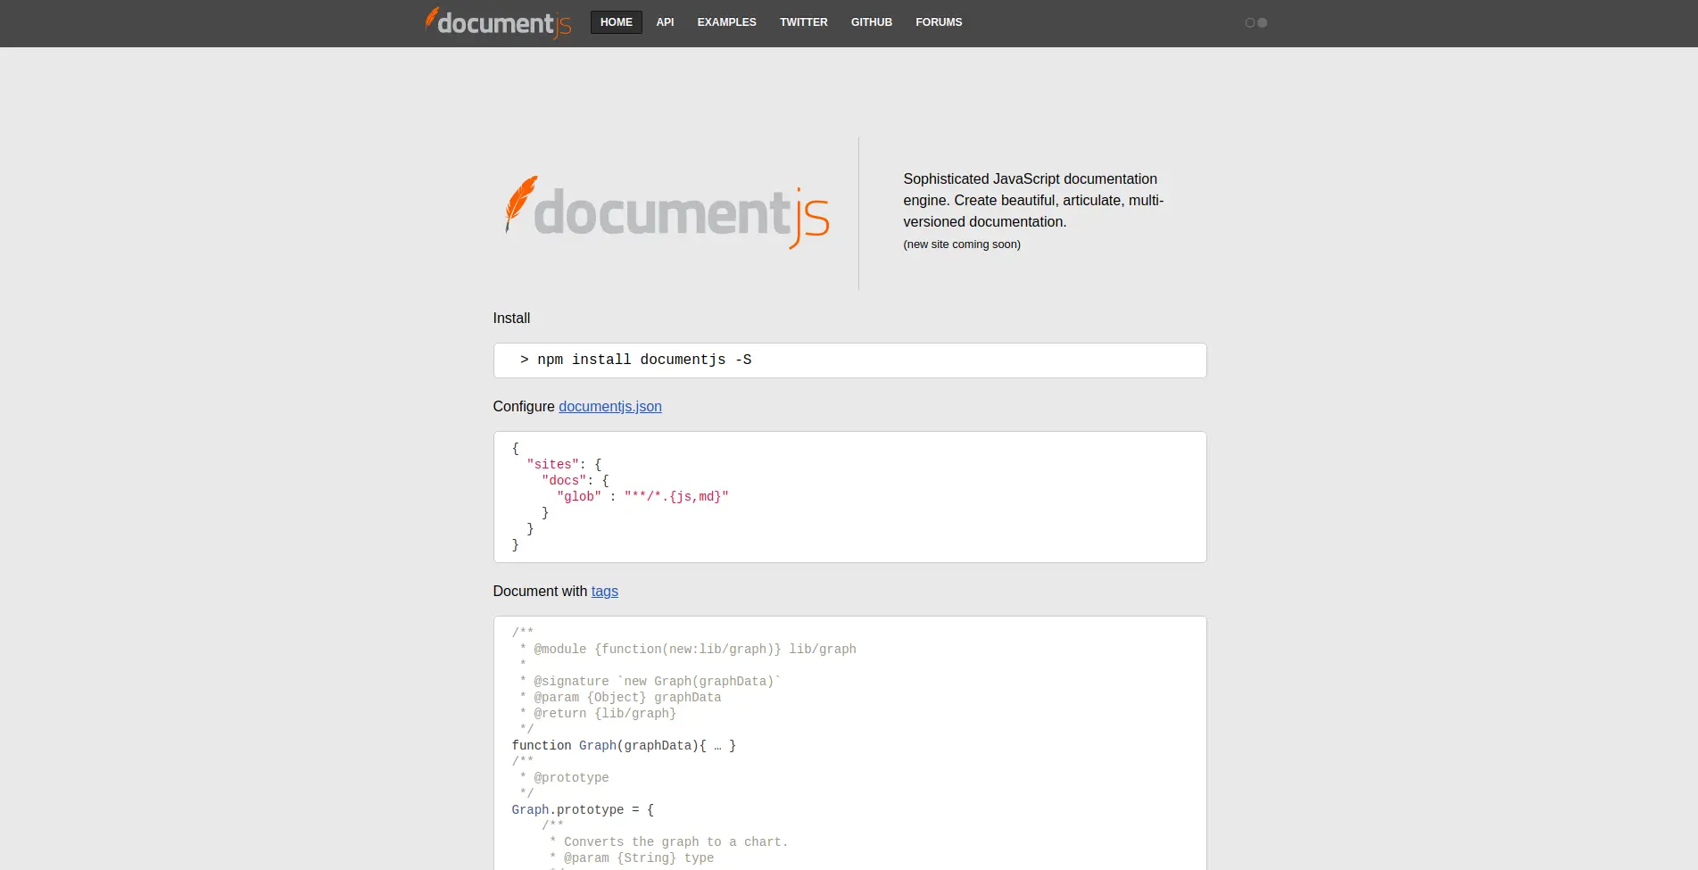Open the API nav item
The image size is (1698, 870).
[x=665, y=22]
